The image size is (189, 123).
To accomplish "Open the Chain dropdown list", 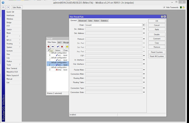I will tap(144, 25).
